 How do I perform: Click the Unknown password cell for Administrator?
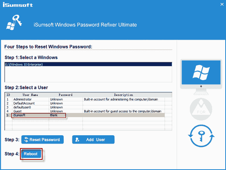tap(66, 99)
